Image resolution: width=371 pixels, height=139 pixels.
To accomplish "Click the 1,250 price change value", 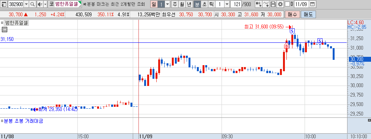I will (x=41, y=15).
